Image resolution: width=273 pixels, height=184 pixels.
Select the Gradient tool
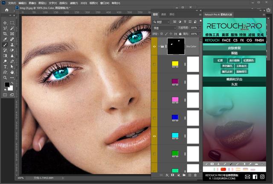click(5, 56)
